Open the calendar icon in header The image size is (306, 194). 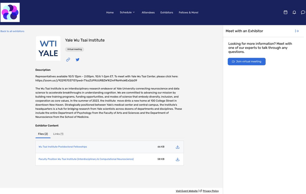(286, 12)
